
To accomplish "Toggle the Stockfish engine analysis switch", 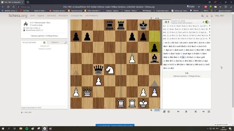I will pos(207,22).
